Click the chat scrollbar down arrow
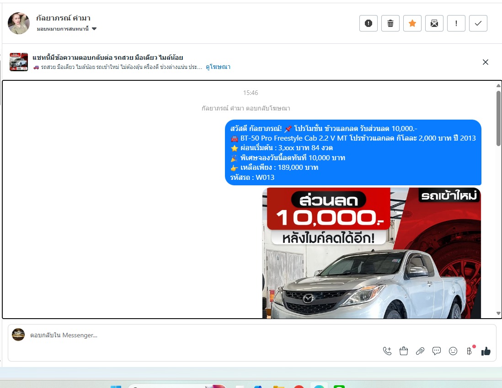The height and width of the screenshot is (388, 502). [498, 313]
